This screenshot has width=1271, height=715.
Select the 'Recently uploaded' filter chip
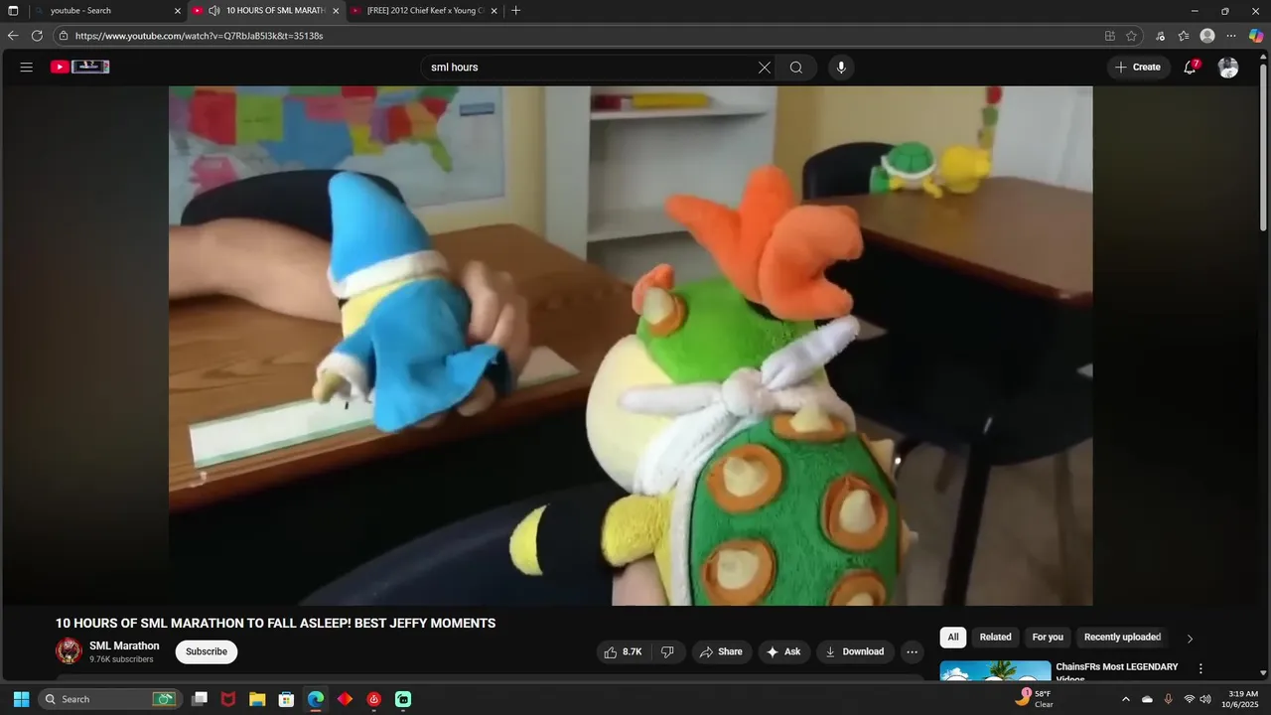(1122, 638)
